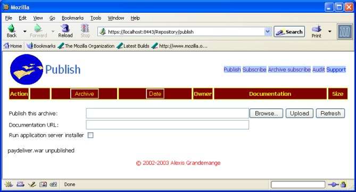This screenshot has height=192, width=356.
Task: Click the Print toolbar icon
Action: (x=317, y=29)
